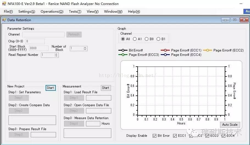Click the Open Compare Data File path field
The height and width of the screenshot is (145, 250).
(x=99, y=111)
